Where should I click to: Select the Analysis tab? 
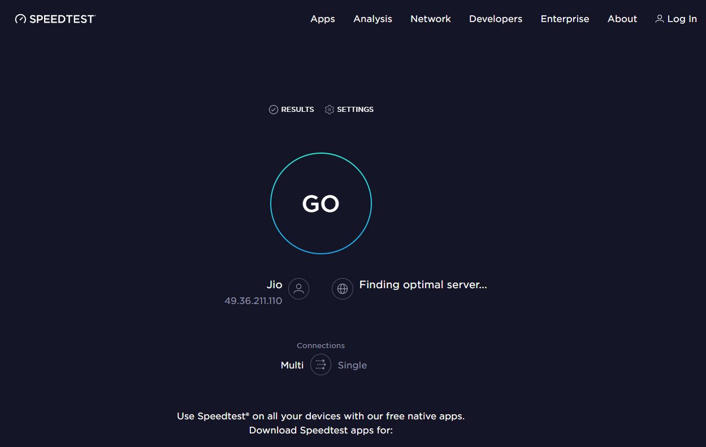(x=373, y=19)
